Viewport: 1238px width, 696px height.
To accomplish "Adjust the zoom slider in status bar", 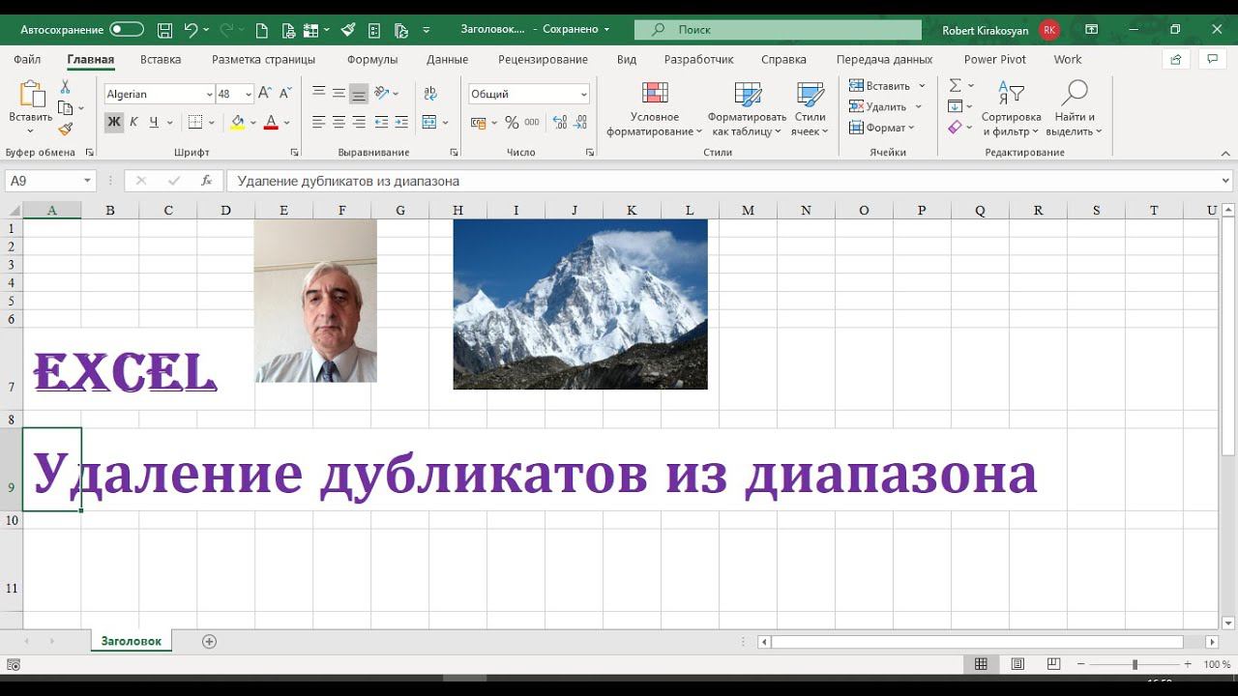I will [1135, 664].
